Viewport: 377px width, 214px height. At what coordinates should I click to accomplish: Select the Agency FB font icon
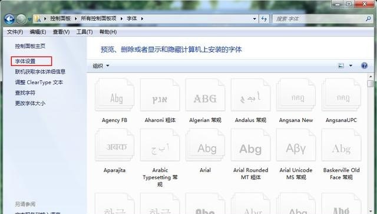(114, 94)
